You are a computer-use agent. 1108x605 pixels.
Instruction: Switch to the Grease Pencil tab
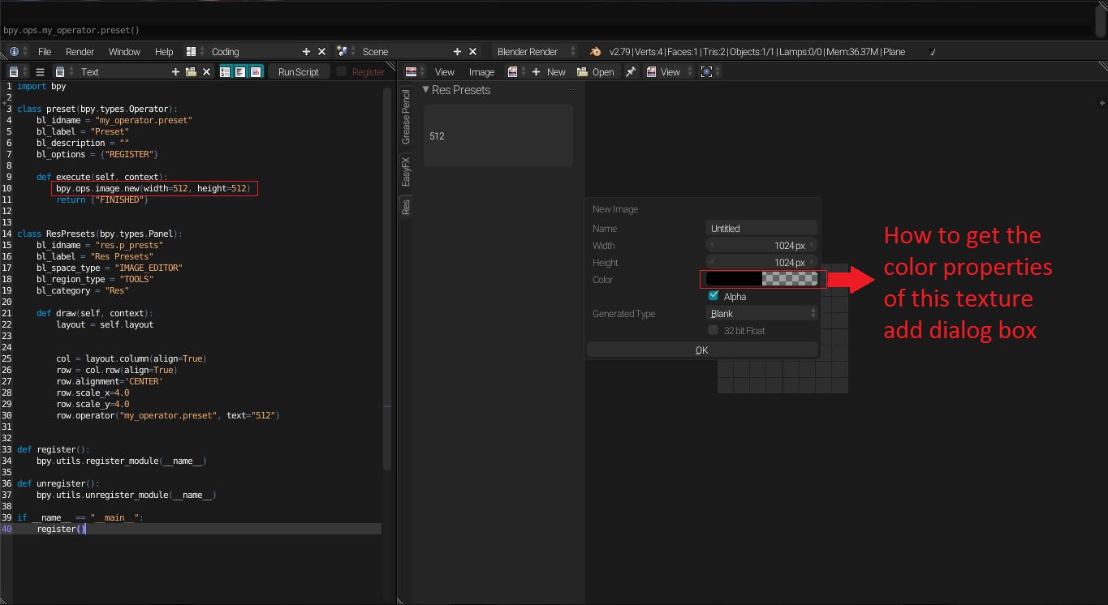[x=406, y=118]
